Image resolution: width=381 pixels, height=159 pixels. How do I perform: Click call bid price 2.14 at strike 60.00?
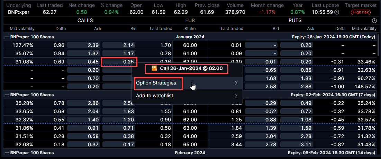click(x=119, y=45)
